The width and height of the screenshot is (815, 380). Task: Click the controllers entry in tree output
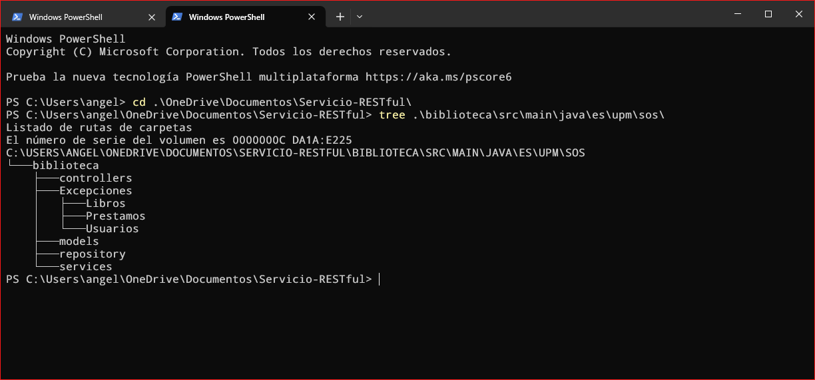tap(96, 178)
